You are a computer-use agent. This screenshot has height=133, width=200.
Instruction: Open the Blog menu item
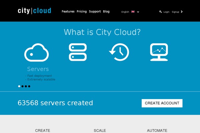point(106,11)
